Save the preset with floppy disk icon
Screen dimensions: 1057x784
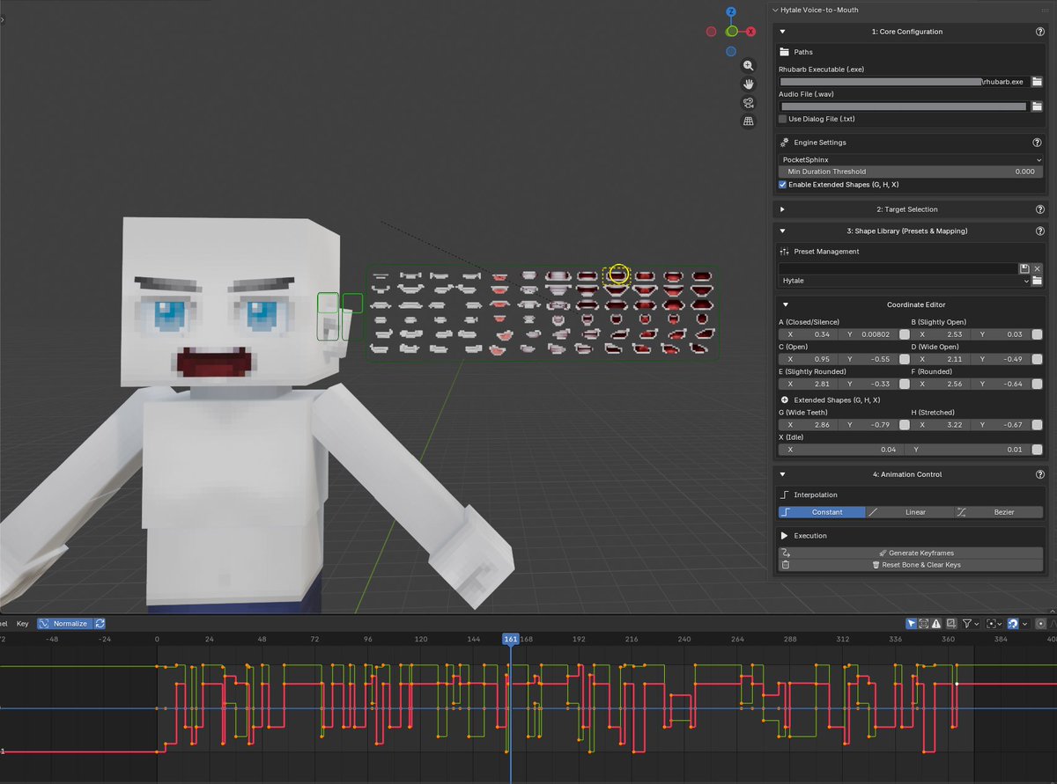tap(1024, 268)
